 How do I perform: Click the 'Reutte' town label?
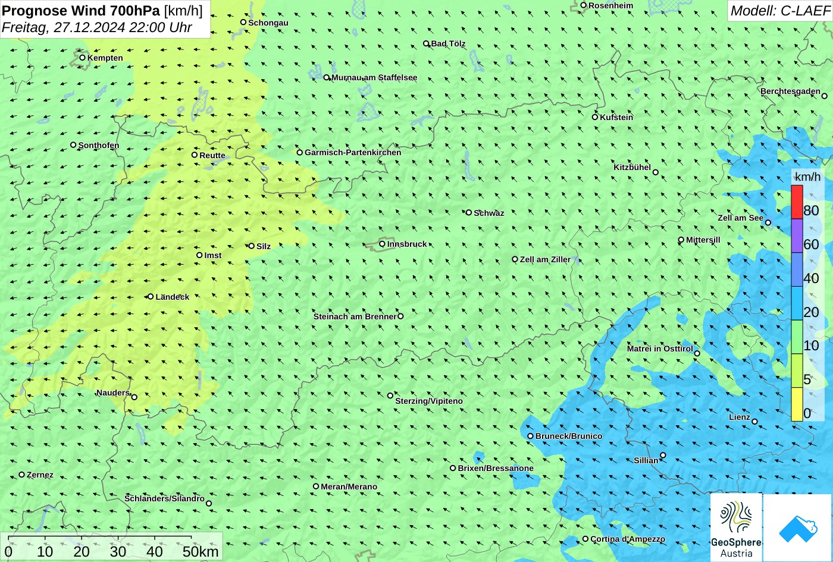212,155
